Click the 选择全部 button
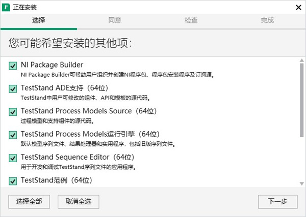306x217 pixels. click(29, 202)
